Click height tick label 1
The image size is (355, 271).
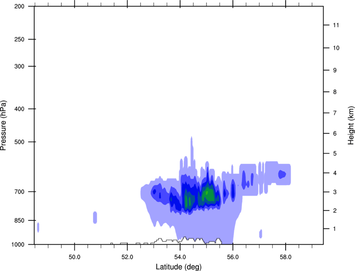pyautogui.click(x=335, y=229)
